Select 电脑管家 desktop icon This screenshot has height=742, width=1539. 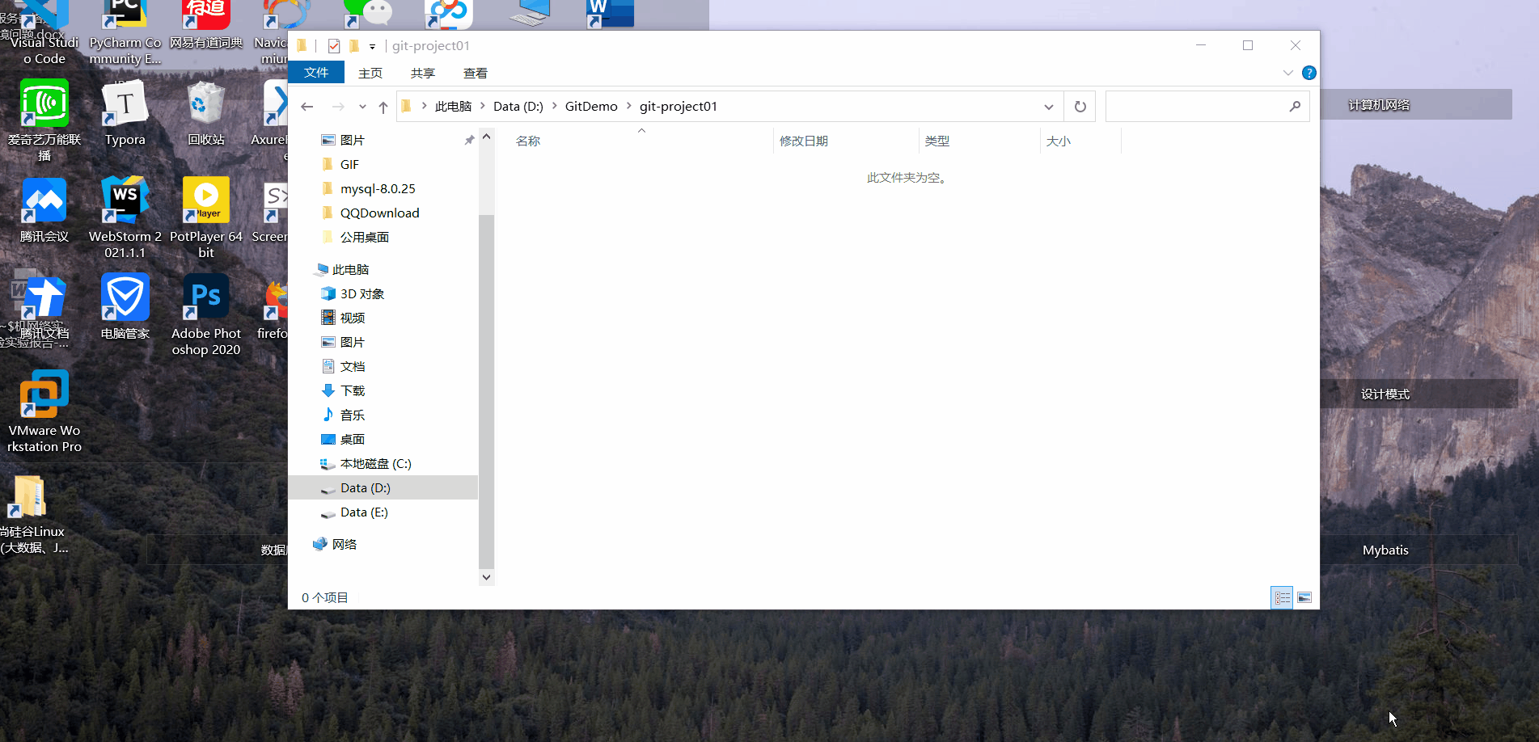pyautogui.click(x=125, y=309)
